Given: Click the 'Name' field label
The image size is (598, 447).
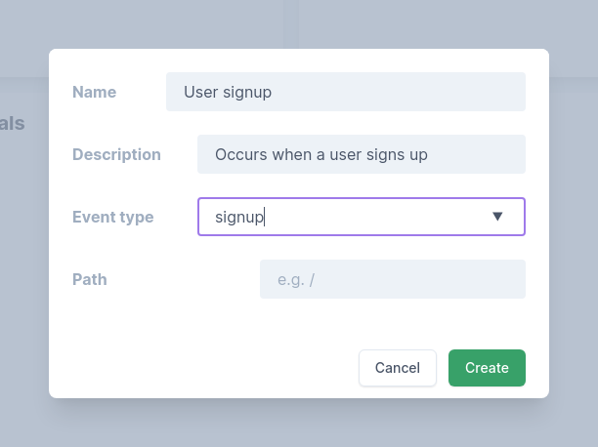Looking at the screenshot, I should 94,92.
